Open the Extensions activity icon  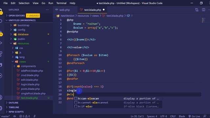(1, 54)
